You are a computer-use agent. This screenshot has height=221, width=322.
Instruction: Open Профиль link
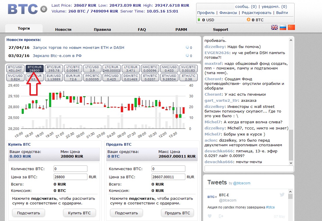(x=206, y=13)
